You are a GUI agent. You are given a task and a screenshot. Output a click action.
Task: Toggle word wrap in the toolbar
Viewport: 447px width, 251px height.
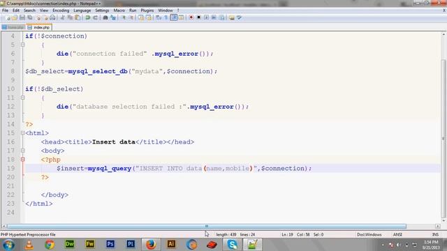(159, 17)
